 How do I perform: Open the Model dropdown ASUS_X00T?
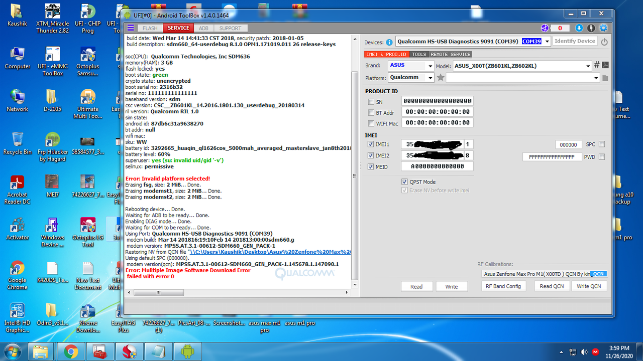click(588, 66)
